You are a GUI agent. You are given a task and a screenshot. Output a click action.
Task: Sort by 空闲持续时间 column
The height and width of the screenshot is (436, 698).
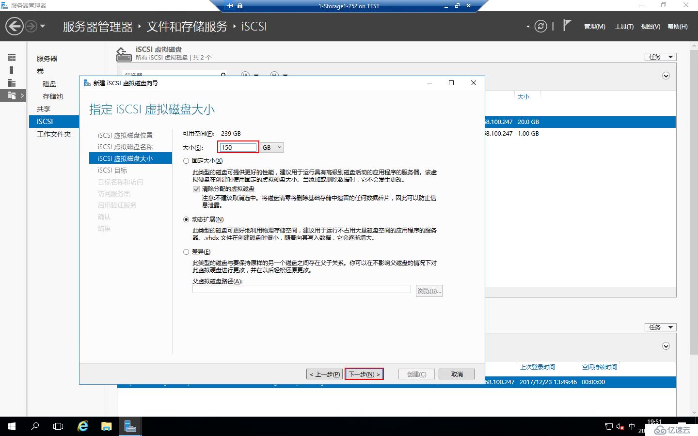(600, 367)
